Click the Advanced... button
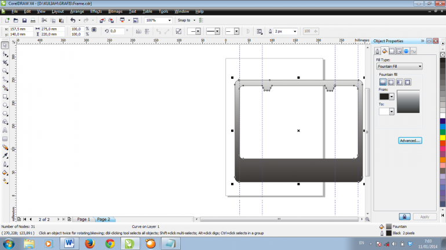The height and width of the screenshot is (250, 446). point(410,141)
